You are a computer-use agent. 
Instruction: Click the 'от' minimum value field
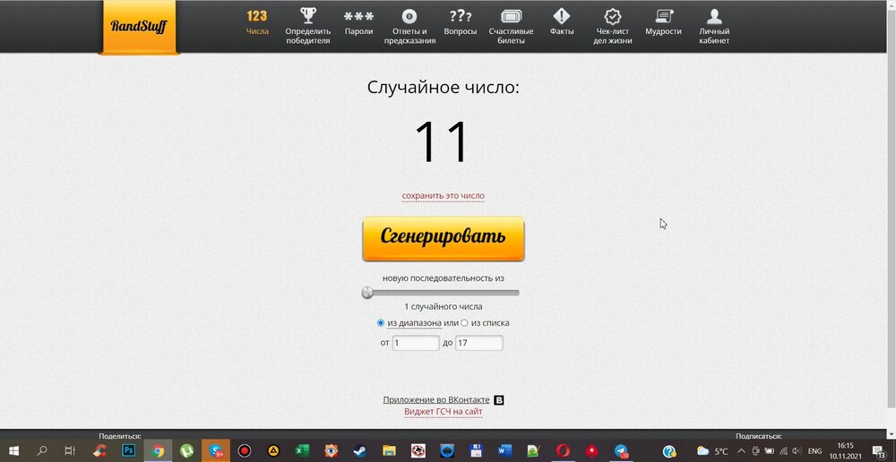[x=416, y=343]
